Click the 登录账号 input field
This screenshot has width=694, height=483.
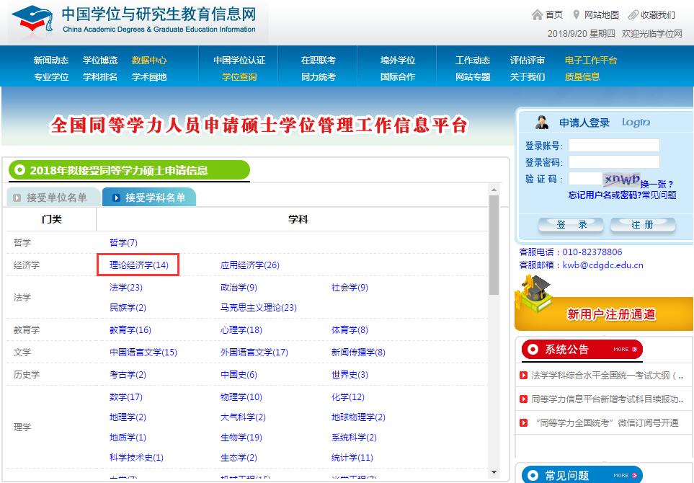pos(613,143)
